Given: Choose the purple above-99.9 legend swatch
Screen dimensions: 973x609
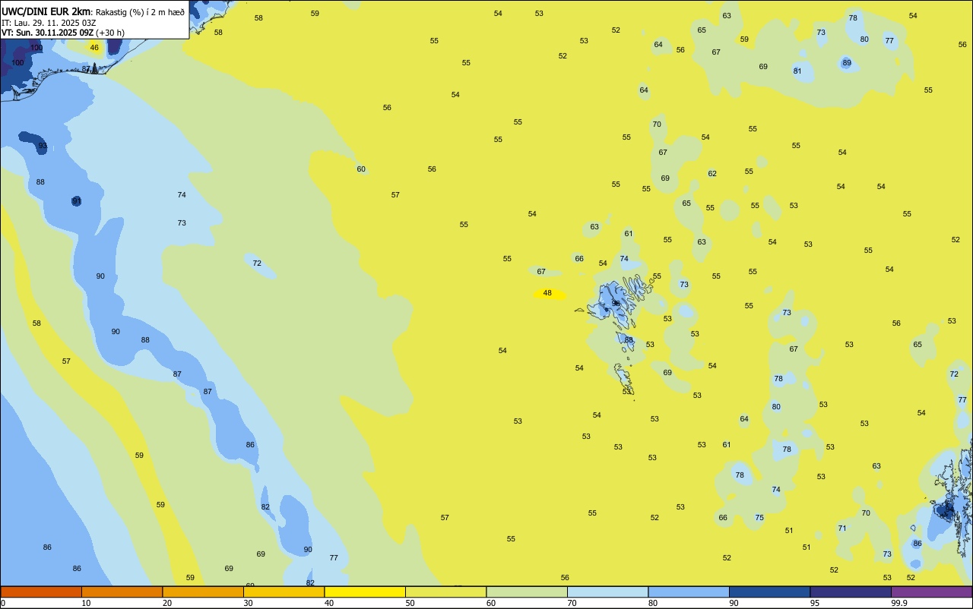Looking at the screenshot, I should point(932,592).
